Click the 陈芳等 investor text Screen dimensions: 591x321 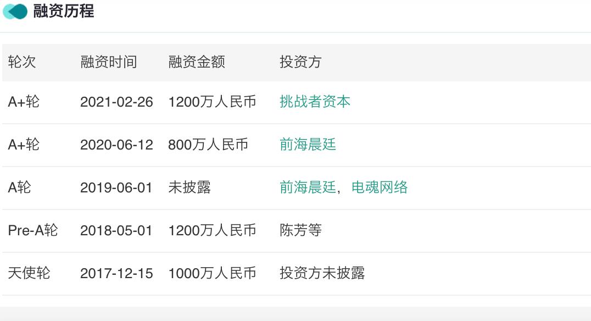coord(300,230)
